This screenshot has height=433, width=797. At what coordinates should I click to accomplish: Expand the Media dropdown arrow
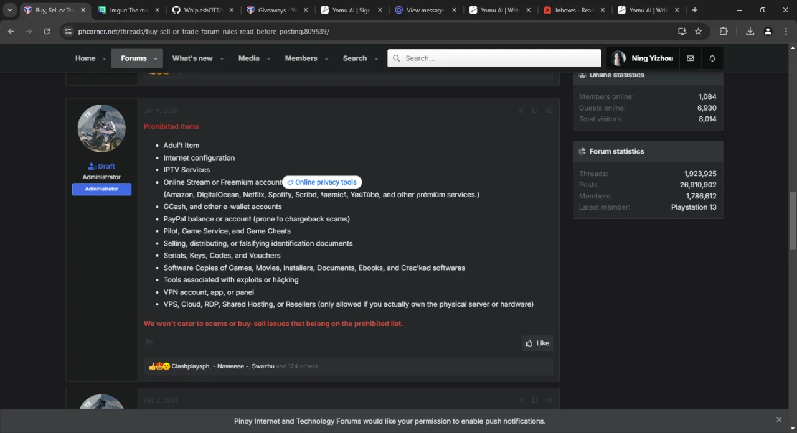coord(268,59)
